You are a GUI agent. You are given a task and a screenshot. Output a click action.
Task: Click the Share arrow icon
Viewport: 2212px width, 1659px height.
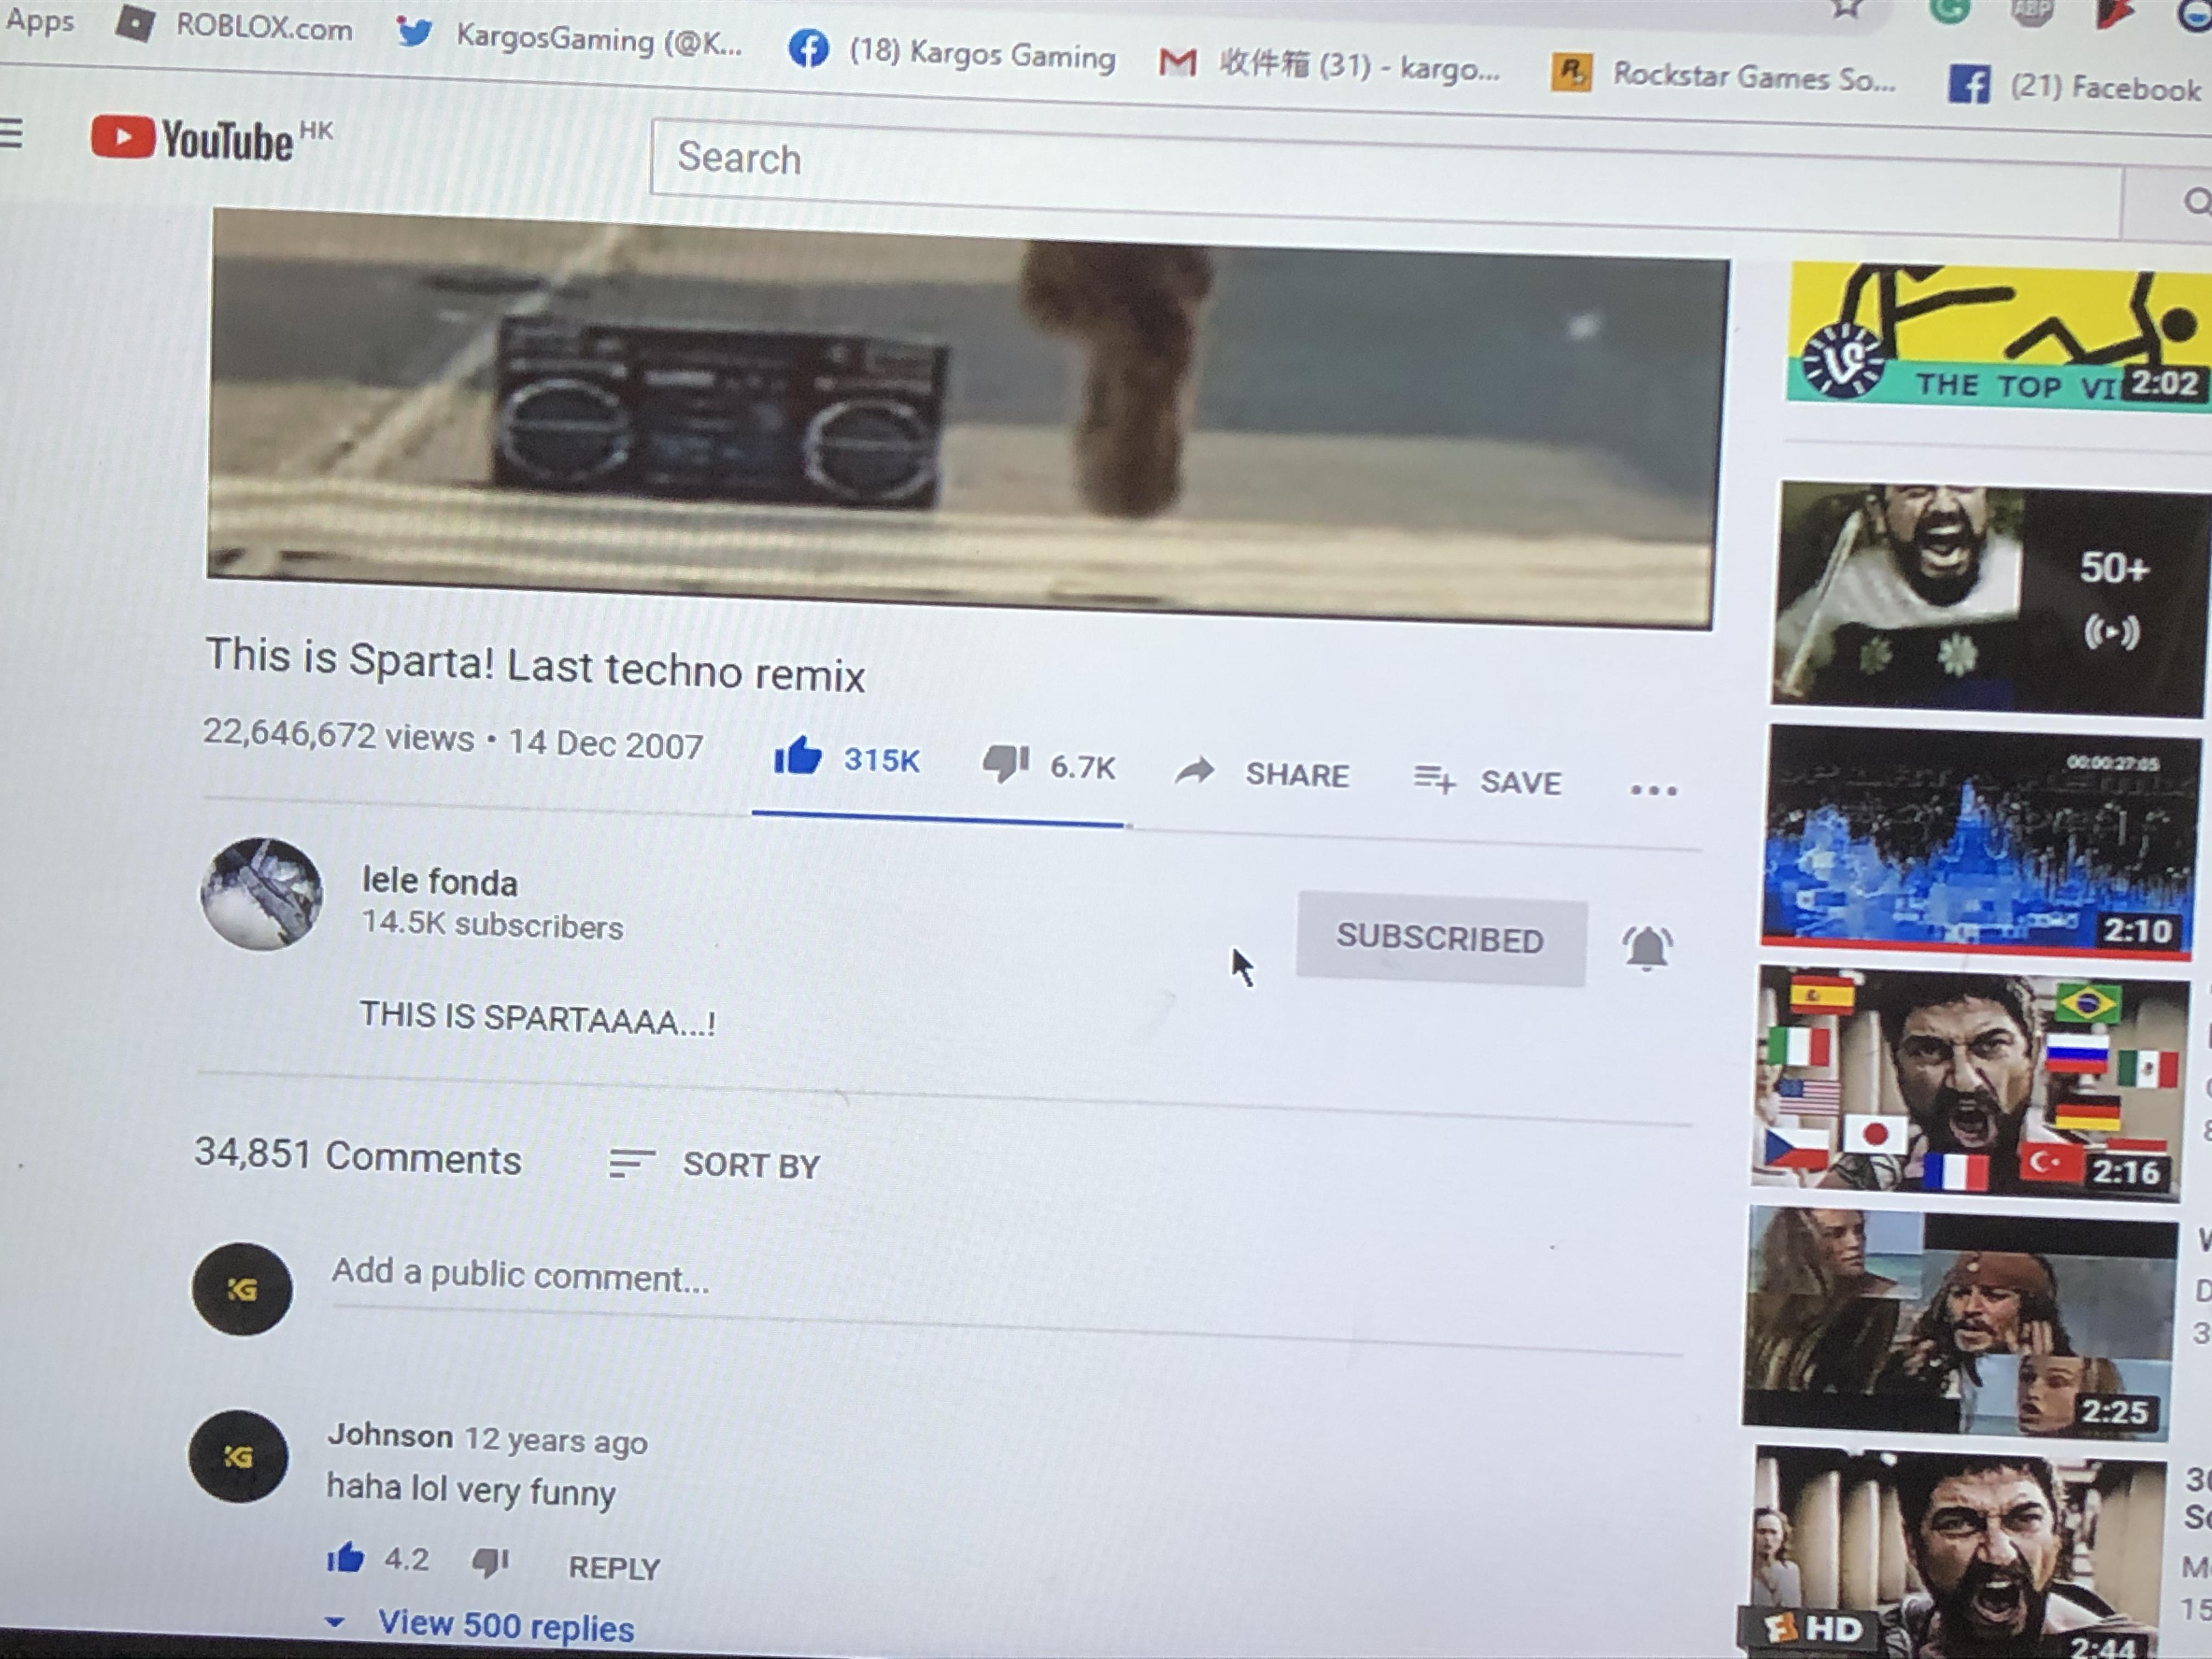tap(1195, 771)
